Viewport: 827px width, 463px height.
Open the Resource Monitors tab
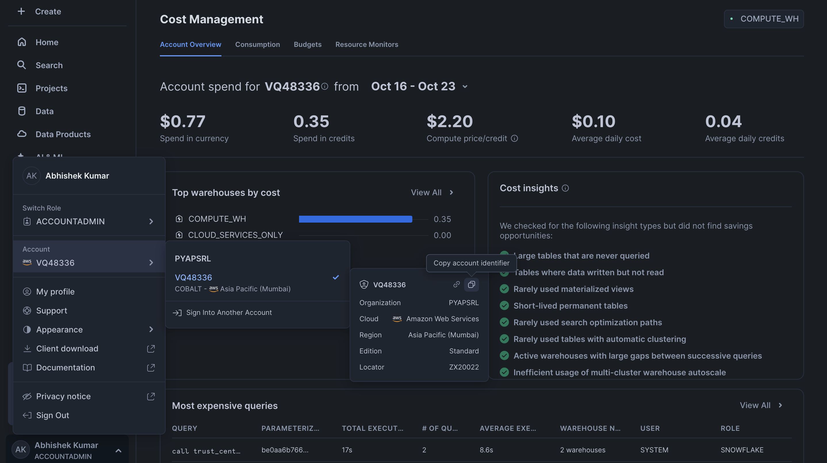click(x=367, y=44)
